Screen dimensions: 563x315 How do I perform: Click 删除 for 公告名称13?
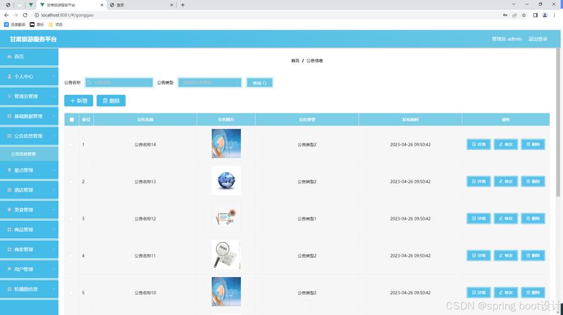click(x=533, y=181)
